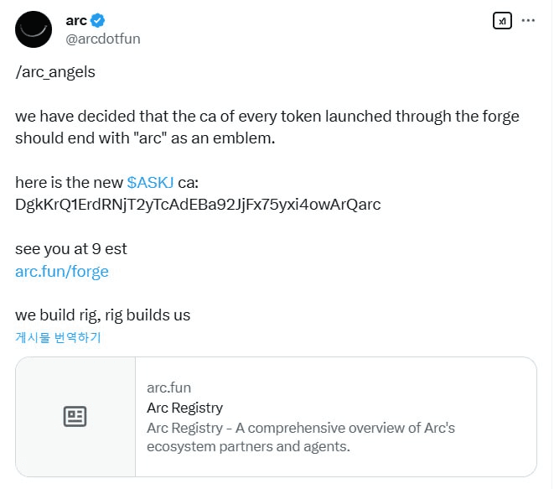Image resolution: width=554 pixels, height=489 pixels.
Task: Follow the arc.fun/forge link
Action: (x=62, y=272)
